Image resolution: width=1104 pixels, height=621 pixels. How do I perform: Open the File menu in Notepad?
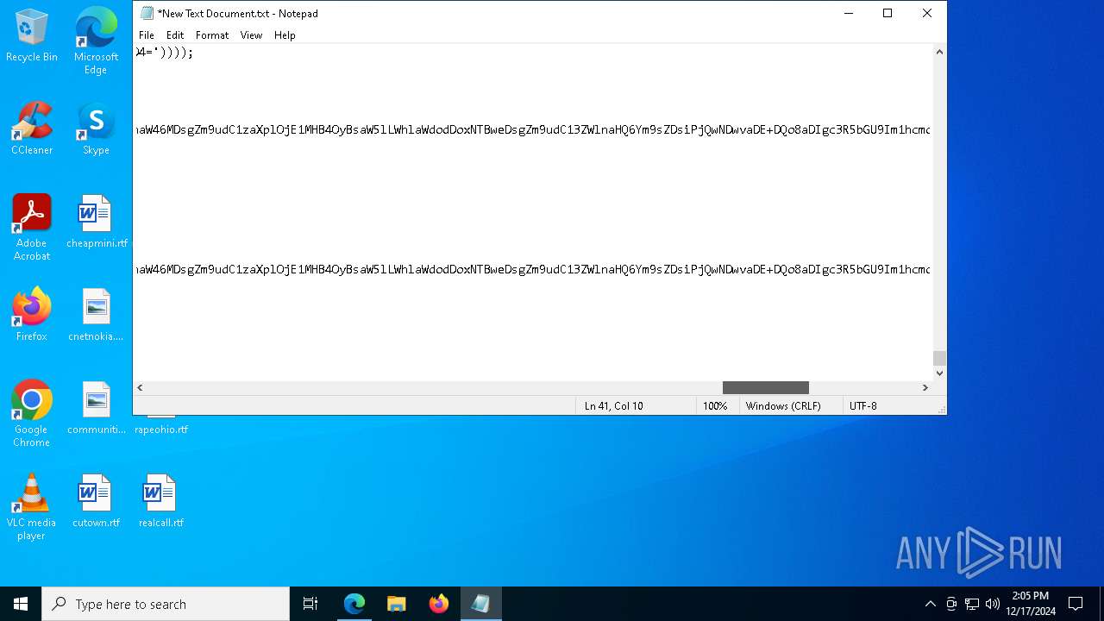point(147,35)
